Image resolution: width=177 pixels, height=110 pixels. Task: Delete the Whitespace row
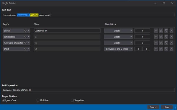171,37
